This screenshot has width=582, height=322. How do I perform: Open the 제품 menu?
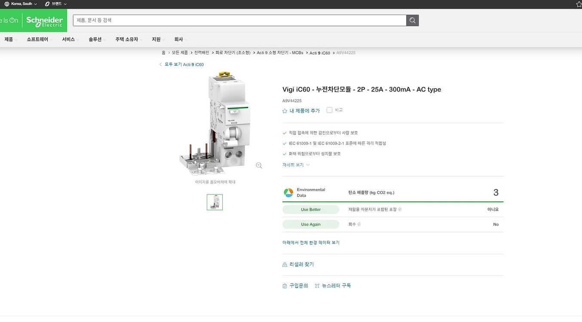[11, 39]
